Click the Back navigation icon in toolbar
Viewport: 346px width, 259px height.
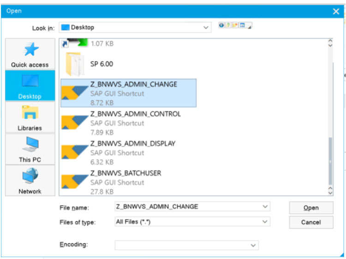(222, 26)
